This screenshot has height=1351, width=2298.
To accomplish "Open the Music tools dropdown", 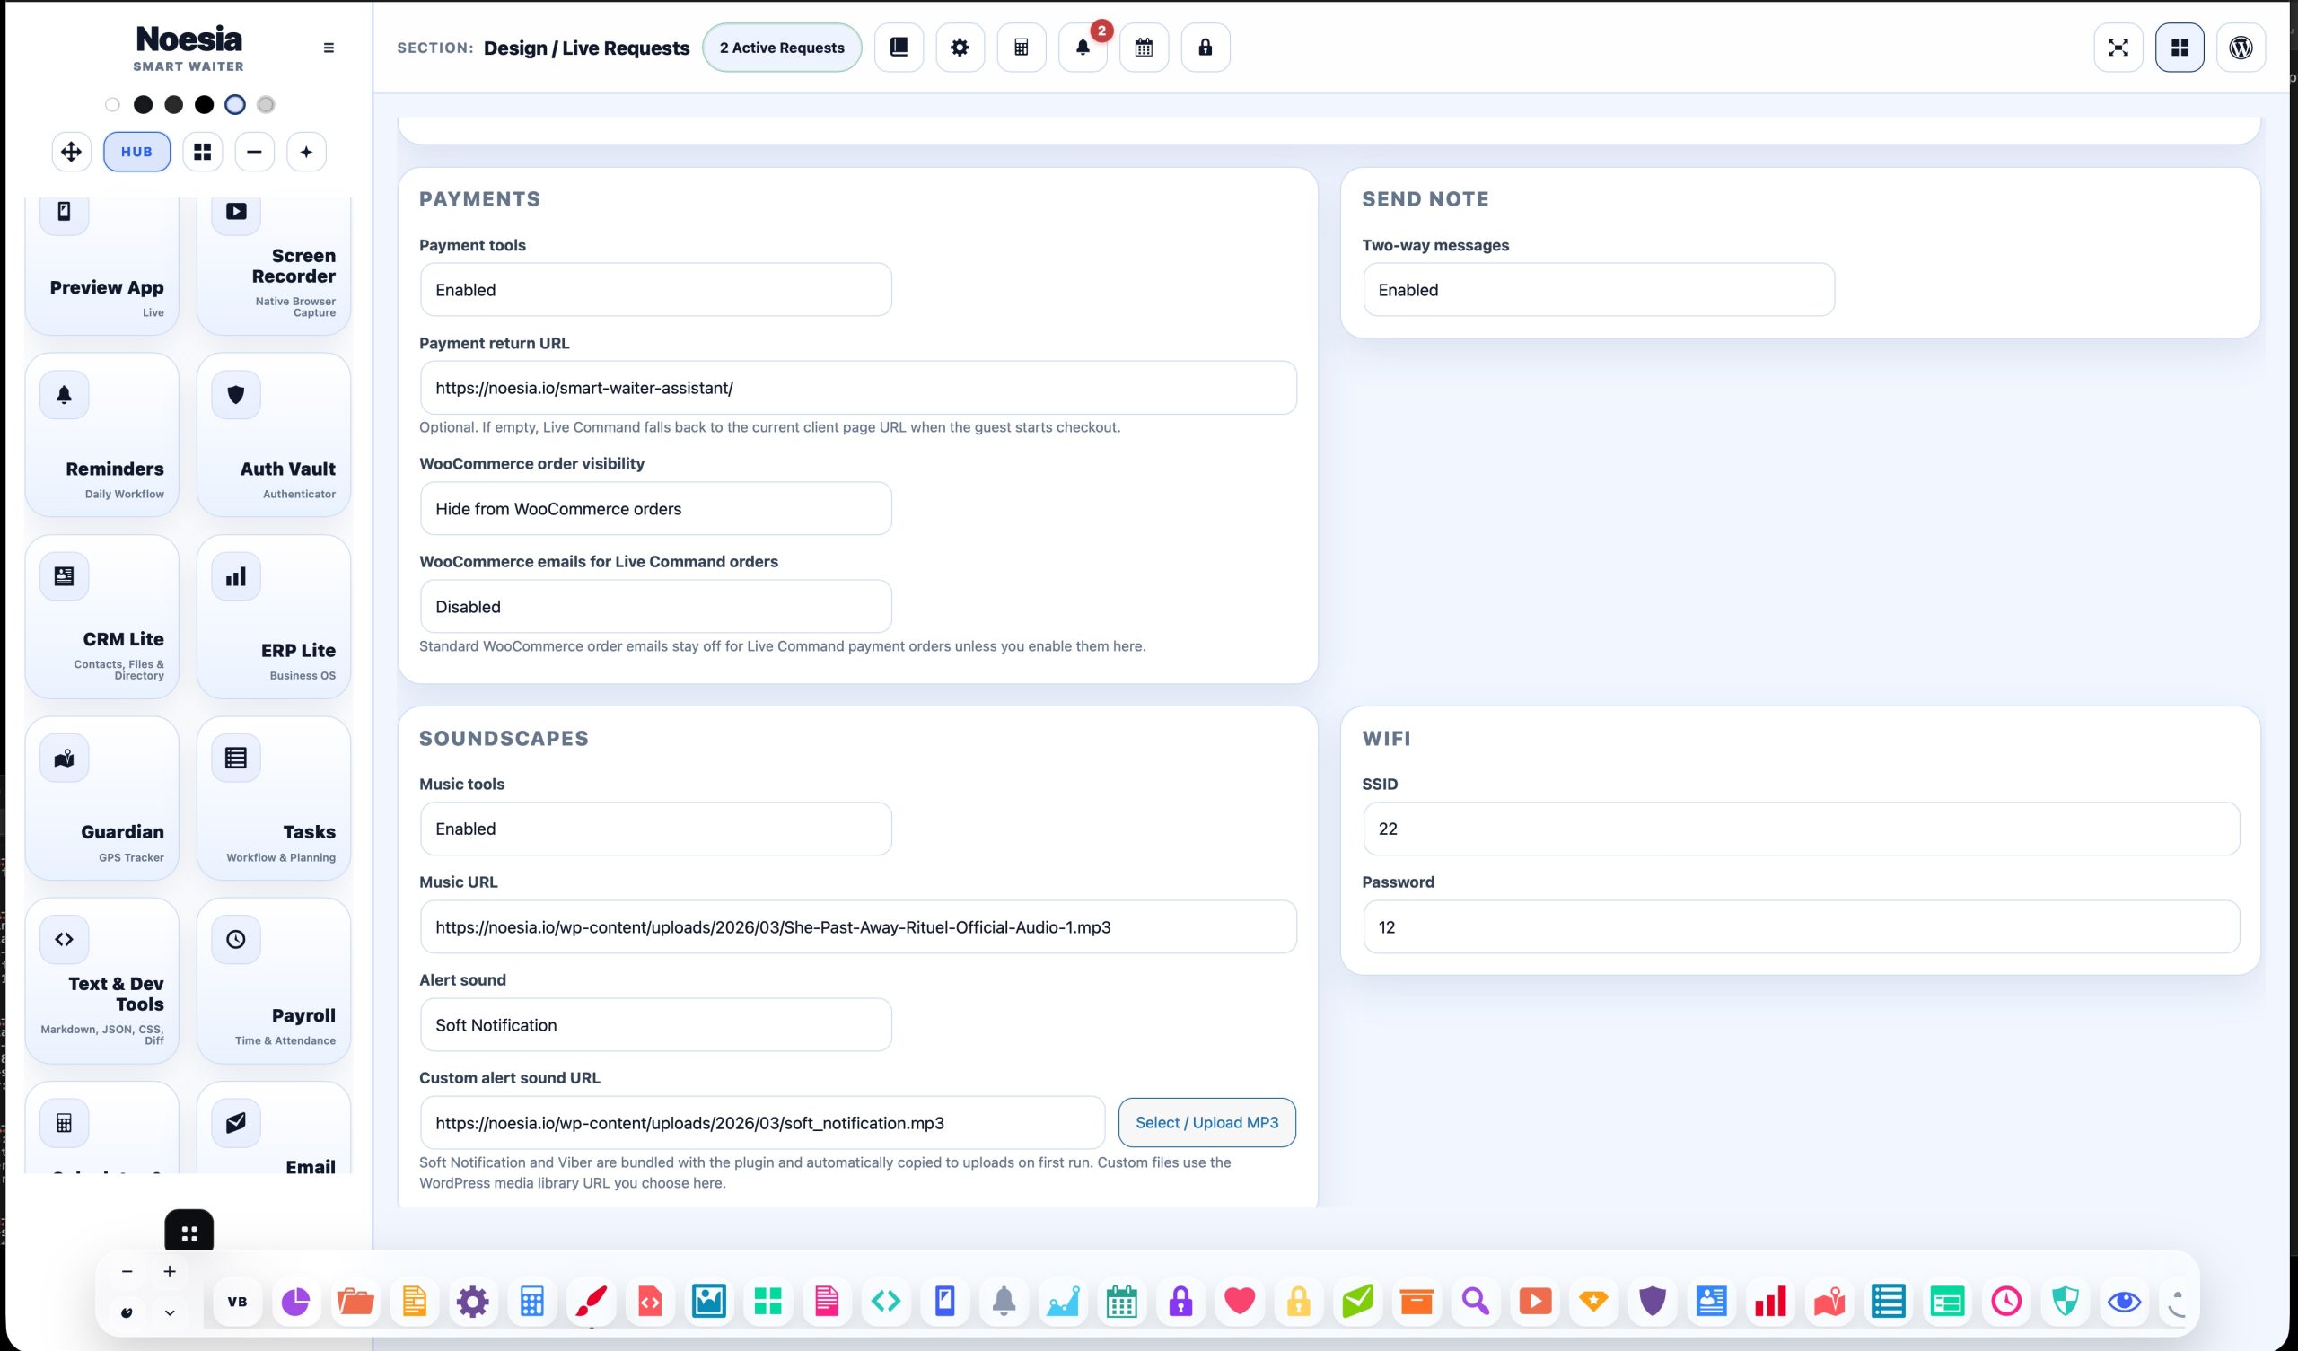I will (655, 829).
